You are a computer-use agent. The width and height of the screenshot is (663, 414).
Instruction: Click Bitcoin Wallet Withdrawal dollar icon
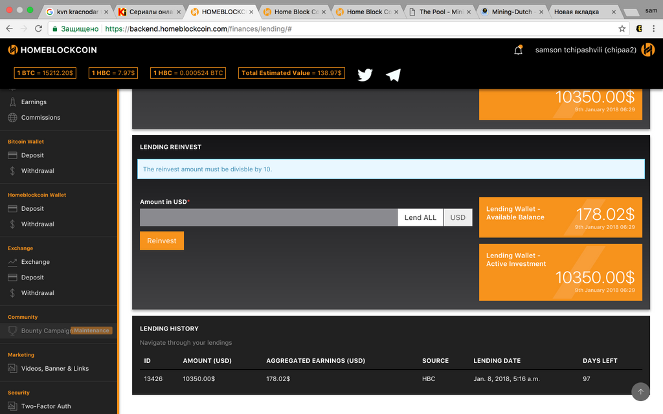(x=13, y=171)
